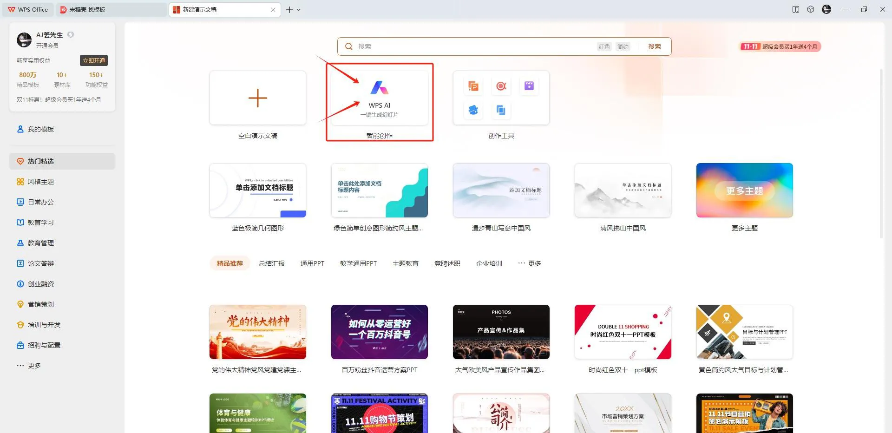Click the blue copy pages tool icon
Viewport: 892px width, 433px height.
[x=501, y=110]
